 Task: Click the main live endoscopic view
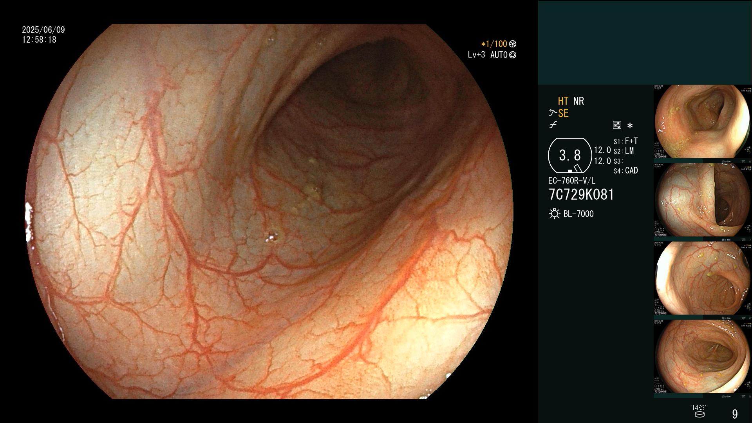pyautogui.click(x=269, y=211)
